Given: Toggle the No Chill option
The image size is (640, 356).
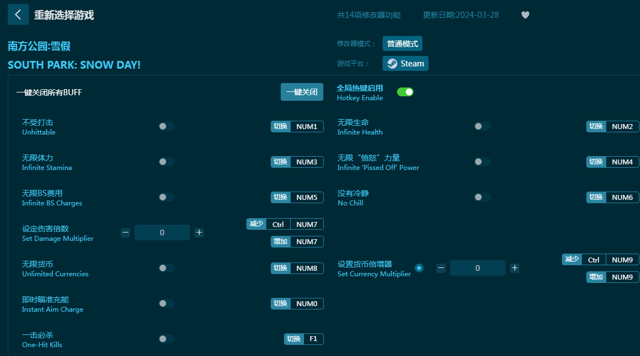Looking at the screenshot, I should [482, 197].
